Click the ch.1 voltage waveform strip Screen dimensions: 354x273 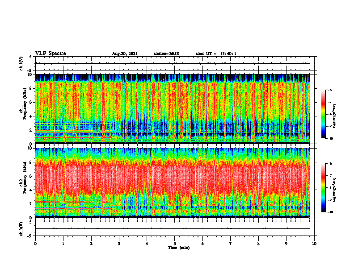[x=175, y=63]
